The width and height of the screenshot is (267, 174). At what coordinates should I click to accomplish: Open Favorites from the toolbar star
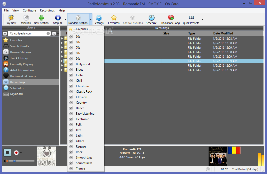114,19
